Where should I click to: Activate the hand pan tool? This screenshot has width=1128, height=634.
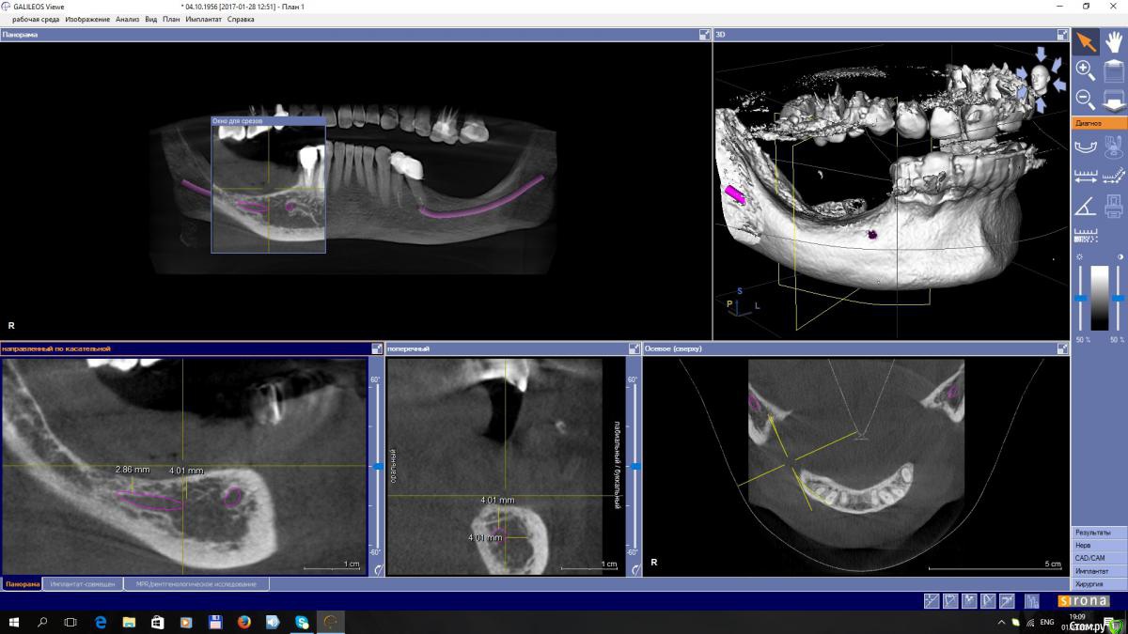tap(1114, 41)
